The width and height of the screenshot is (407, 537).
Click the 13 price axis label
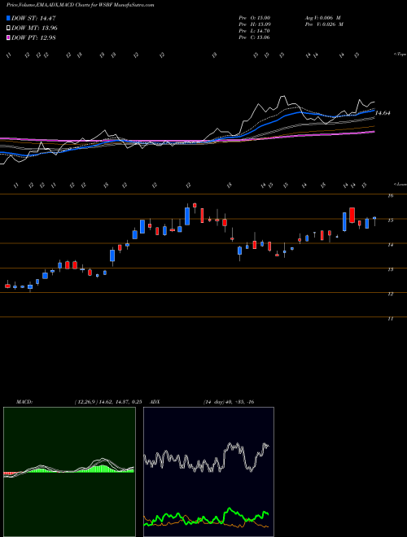coord(390,269)
